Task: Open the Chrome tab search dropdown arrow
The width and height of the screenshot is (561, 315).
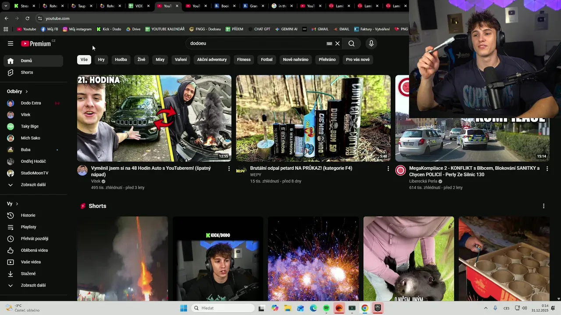Action: pos(5,6)
